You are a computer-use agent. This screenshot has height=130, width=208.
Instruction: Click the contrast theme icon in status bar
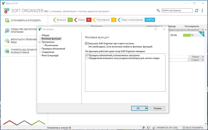click(x=143, y=128)
